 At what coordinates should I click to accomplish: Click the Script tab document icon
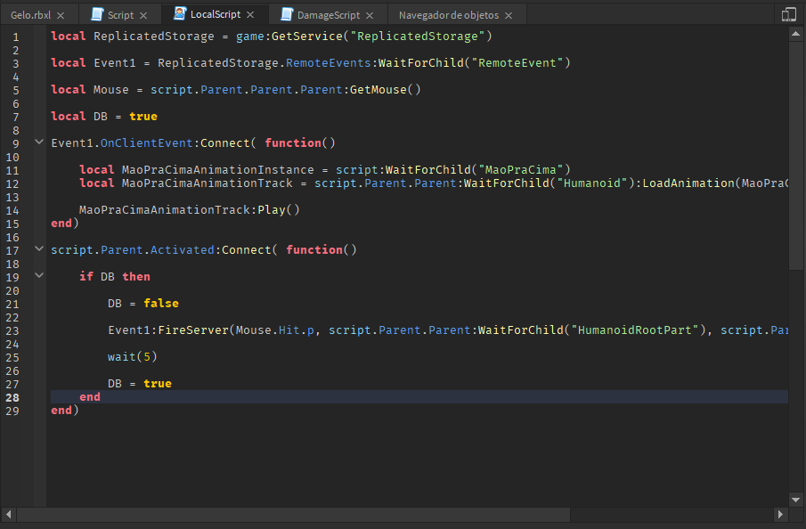pos(97,14)
